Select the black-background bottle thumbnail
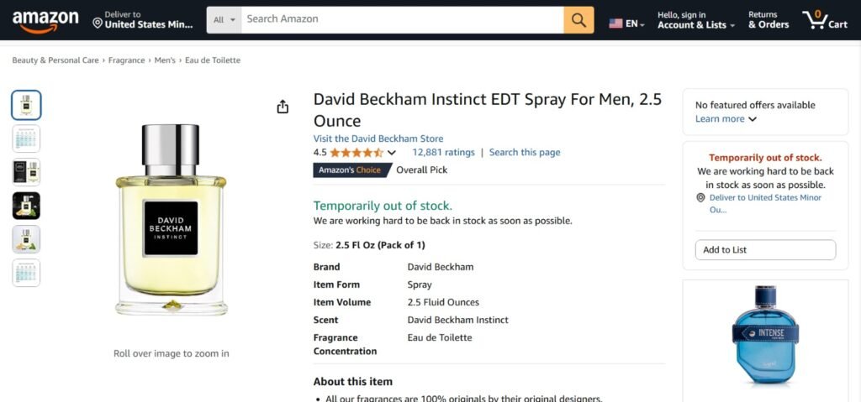This screenshot has height=402, width=861. pyautogui.click(x=26, y=206)
